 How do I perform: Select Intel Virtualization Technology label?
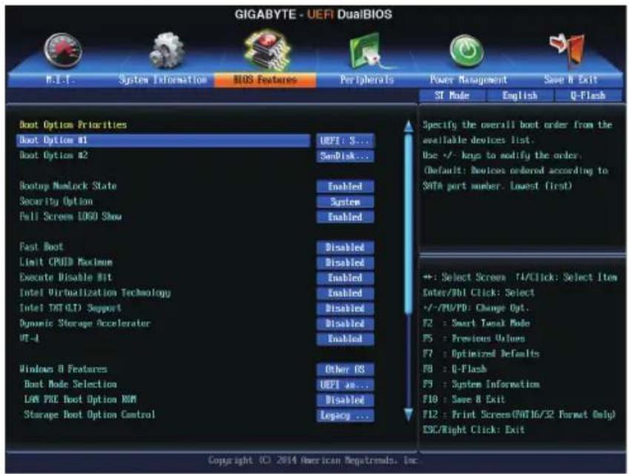tap(95, 293)
